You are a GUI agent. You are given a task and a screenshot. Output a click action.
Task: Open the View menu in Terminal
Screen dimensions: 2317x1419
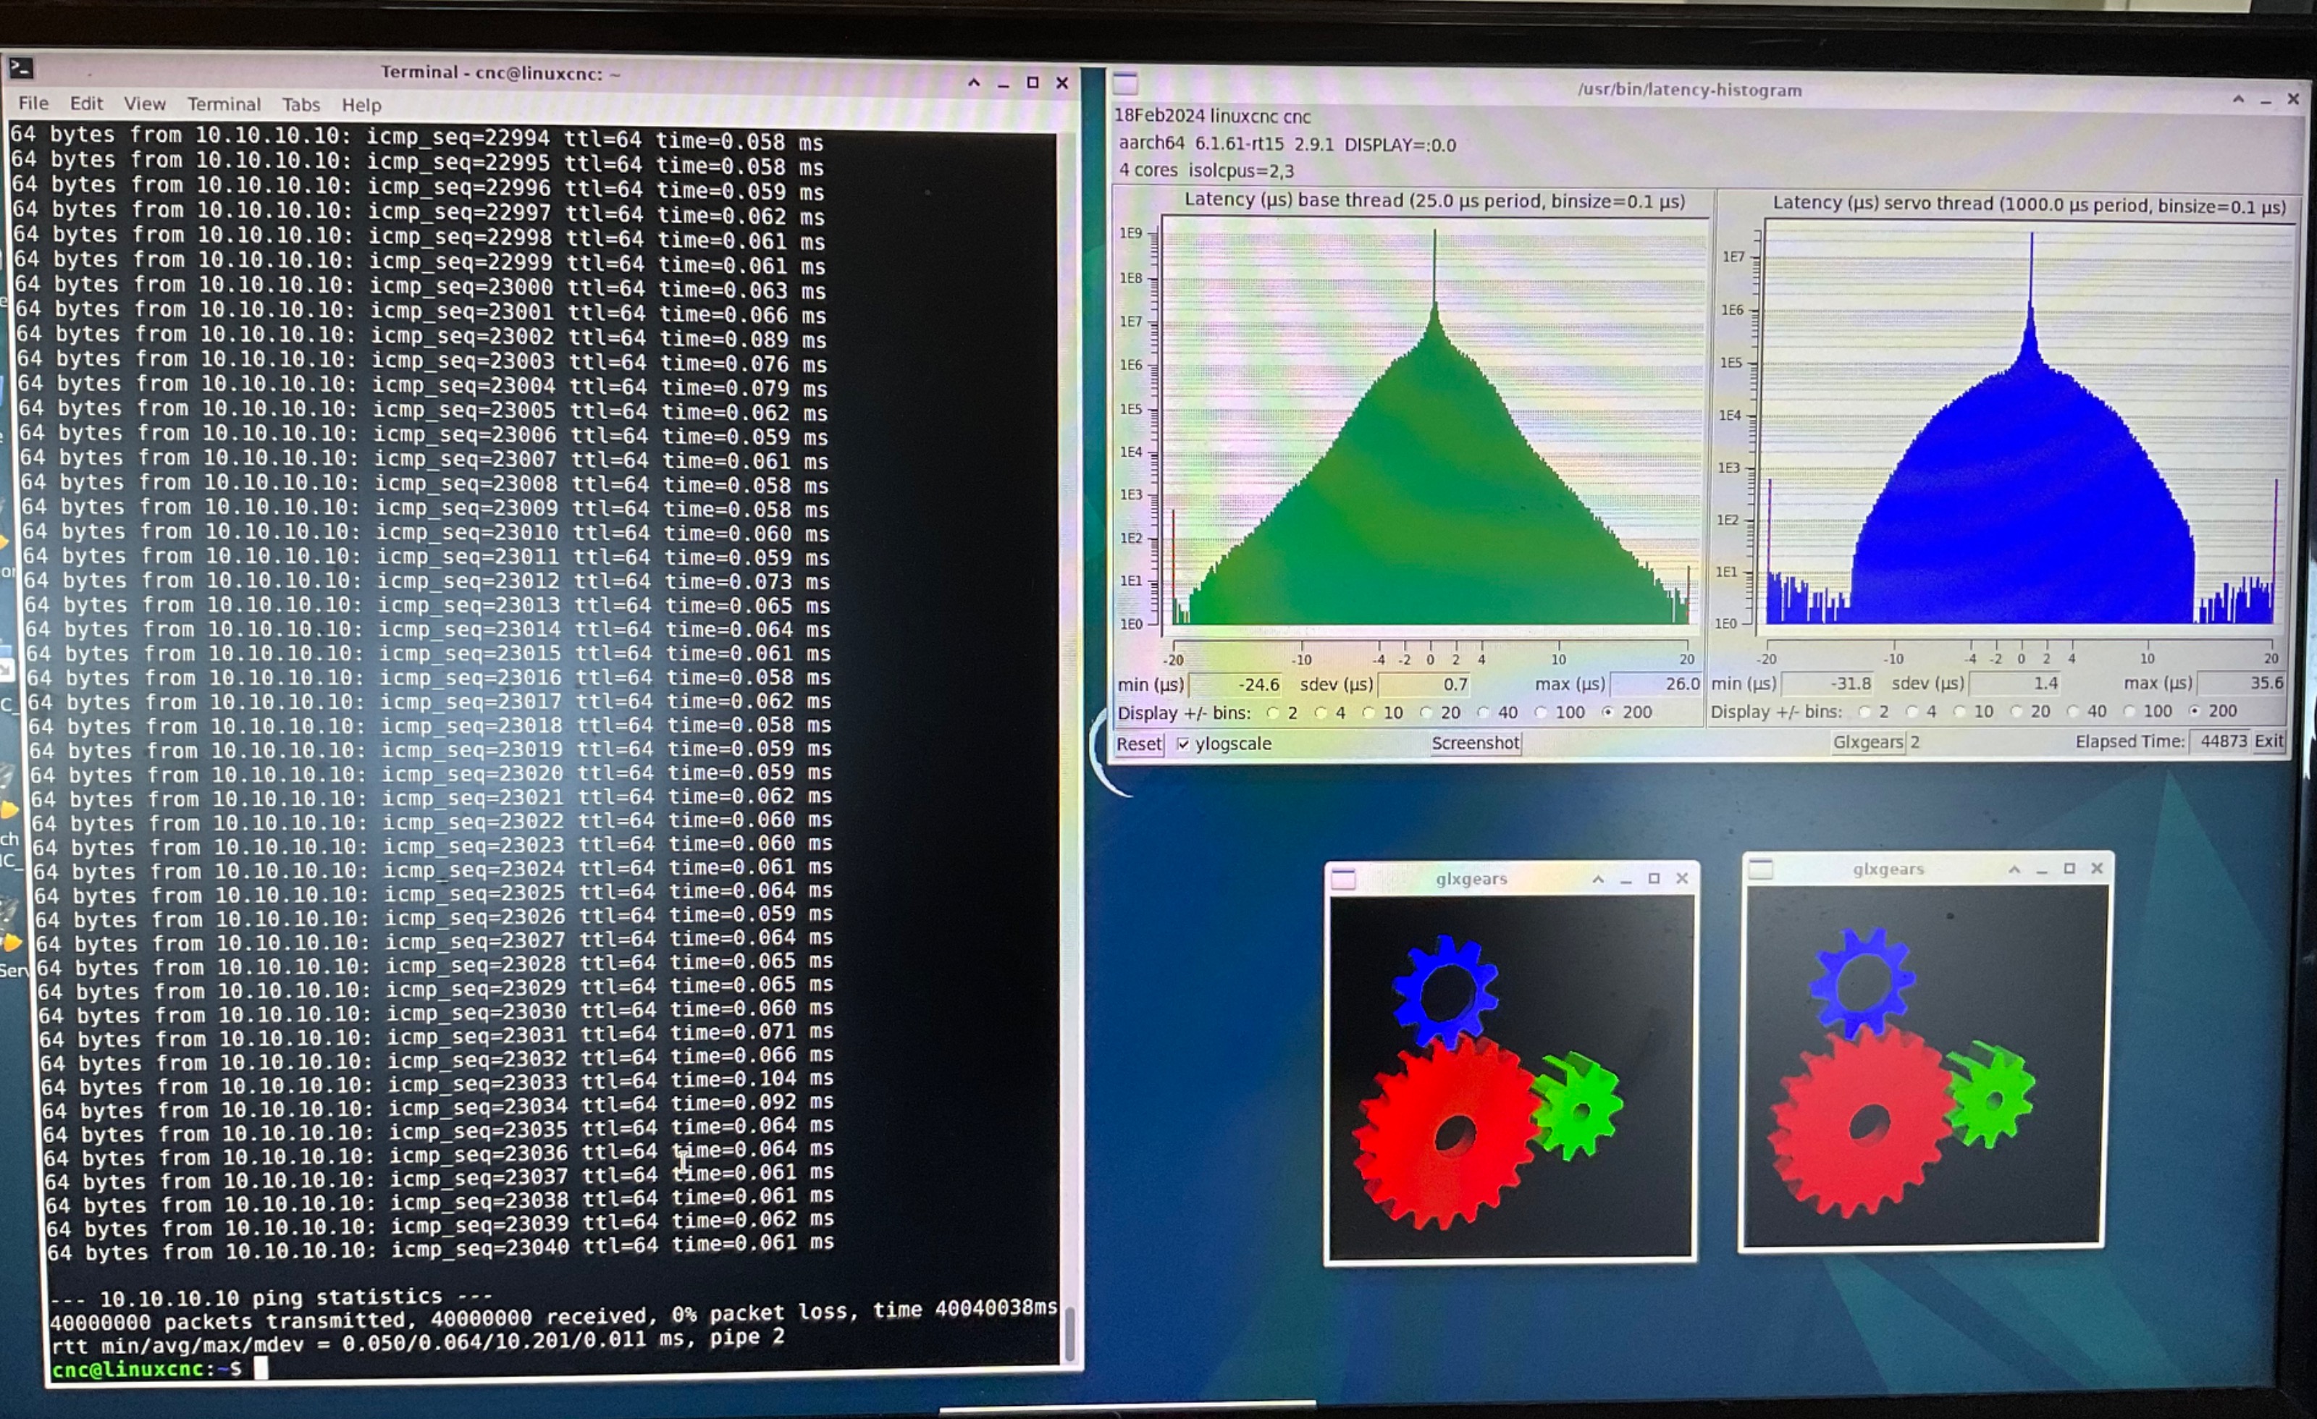point(144,104)
